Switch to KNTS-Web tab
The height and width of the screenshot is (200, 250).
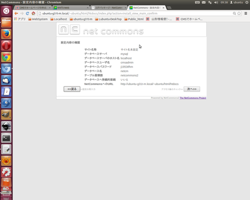tap(71, 7)
